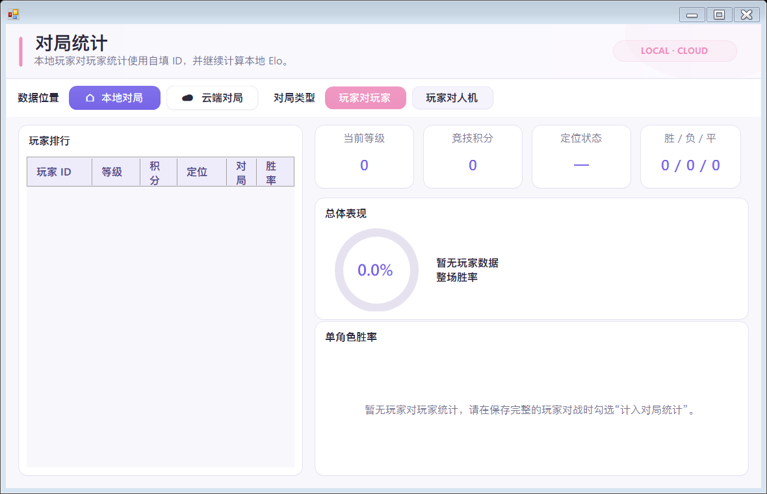Click the empty-state message about 计入对局统计
The image size is (767, 494).
point(530,410)
